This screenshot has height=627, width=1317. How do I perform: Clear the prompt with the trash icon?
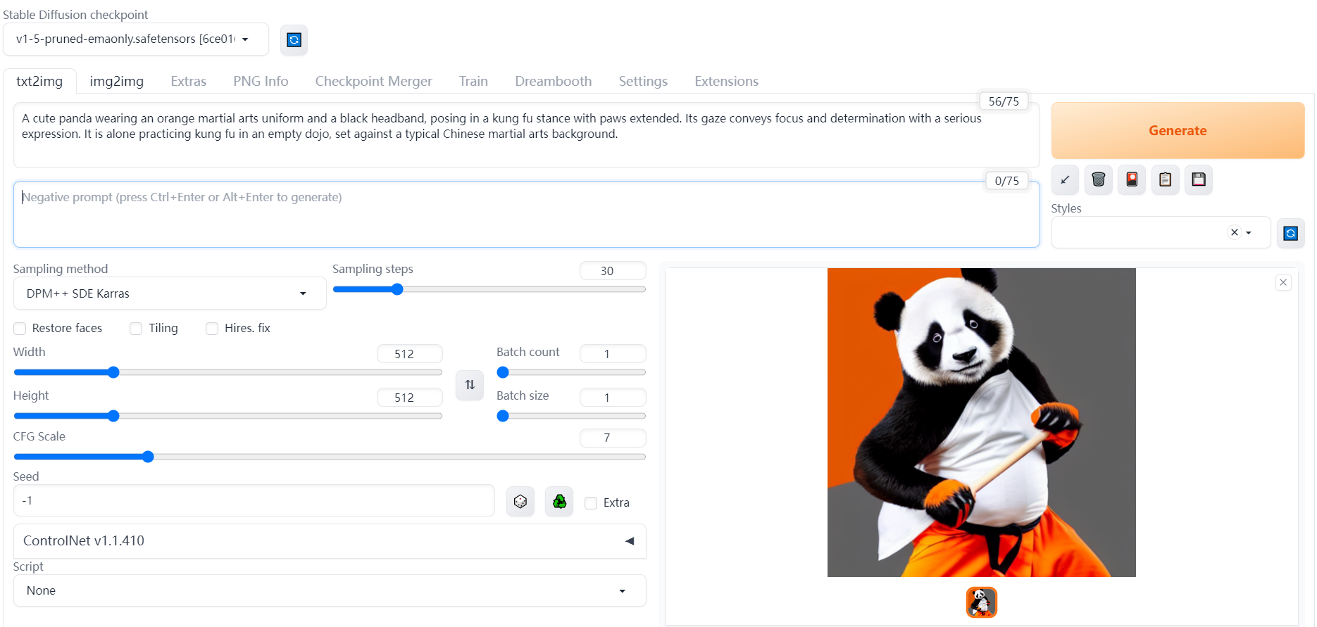click(x=1099, y=179)
